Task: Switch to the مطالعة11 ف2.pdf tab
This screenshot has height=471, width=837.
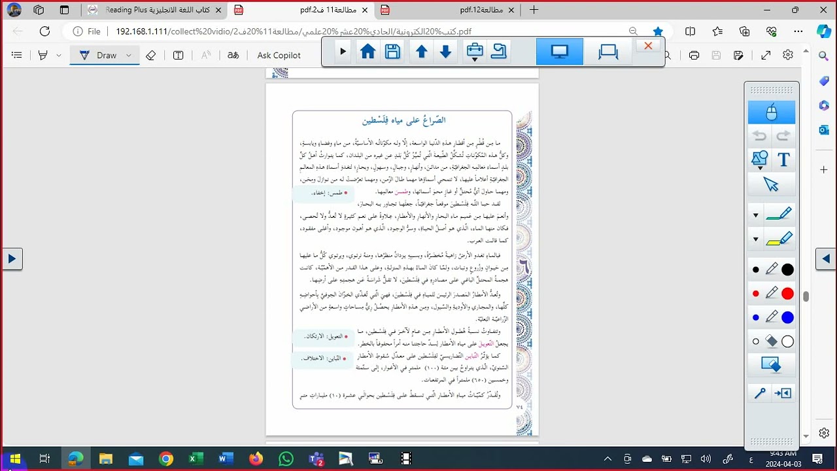Action: tap(301, 10)
